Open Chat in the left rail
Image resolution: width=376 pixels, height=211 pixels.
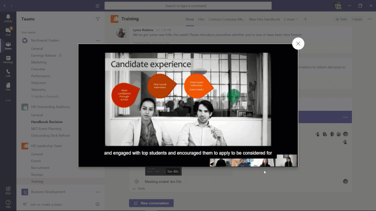click(x=8, y=32)
